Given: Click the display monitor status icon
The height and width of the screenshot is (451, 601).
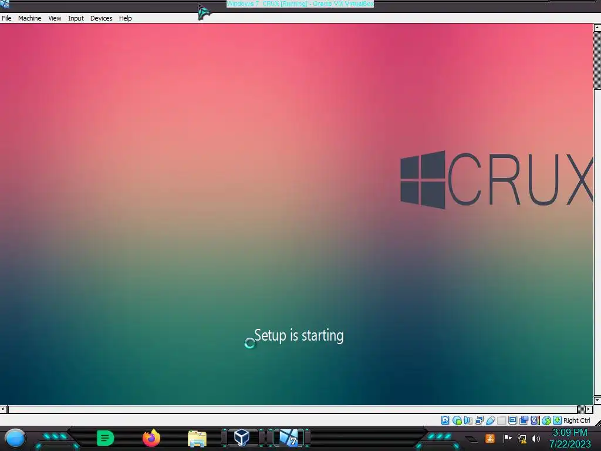Looking at the screenshot, I should tap(512, 420).
